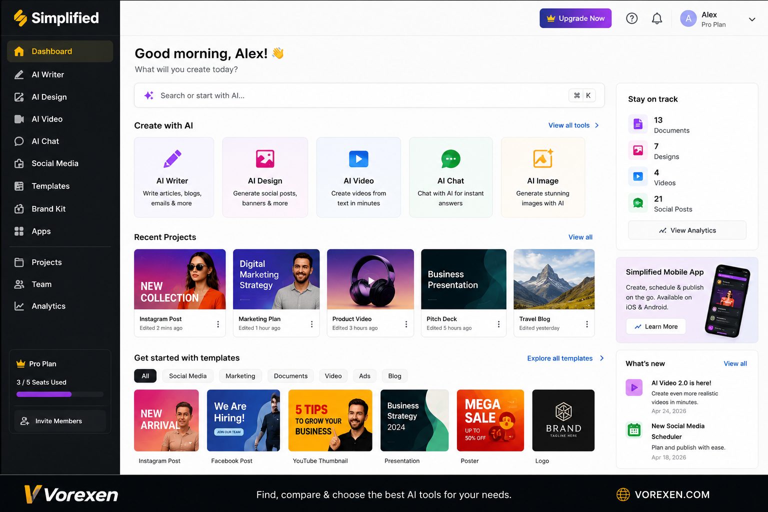Open the 5 Tips YouTube Thumbnail template

330,420
